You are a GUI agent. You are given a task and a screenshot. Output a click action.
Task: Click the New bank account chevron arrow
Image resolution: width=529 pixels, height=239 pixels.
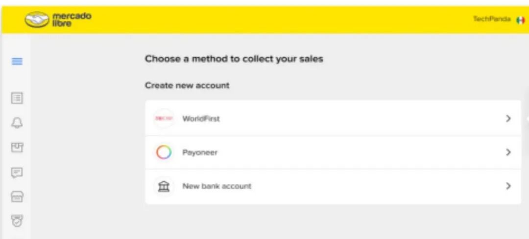(x=508, y=186)
